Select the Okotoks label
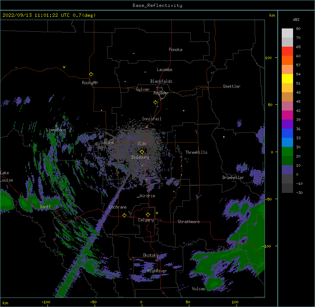 tap(151, 255)
